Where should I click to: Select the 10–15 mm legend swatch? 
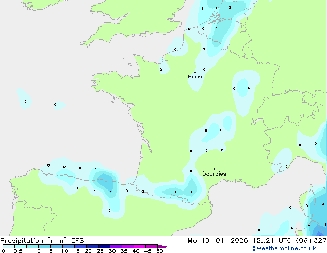68,246
